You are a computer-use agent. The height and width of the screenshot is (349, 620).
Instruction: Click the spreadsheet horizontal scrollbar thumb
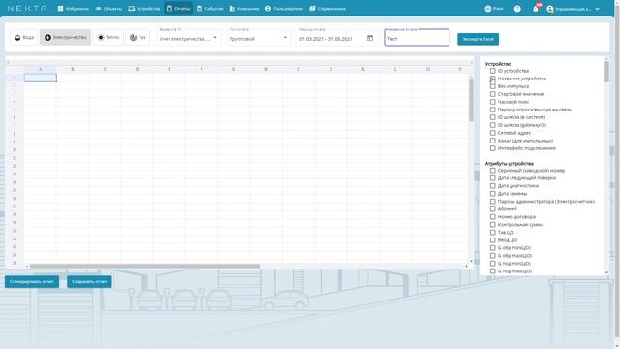tap(144, 266)
